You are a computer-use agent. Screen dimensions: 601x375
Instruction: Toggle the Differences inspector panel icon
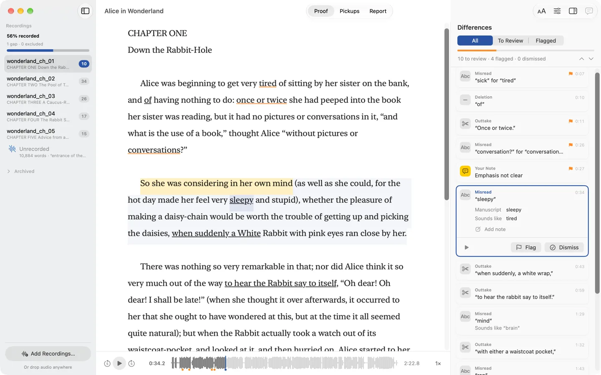click(x=573, y=11)
